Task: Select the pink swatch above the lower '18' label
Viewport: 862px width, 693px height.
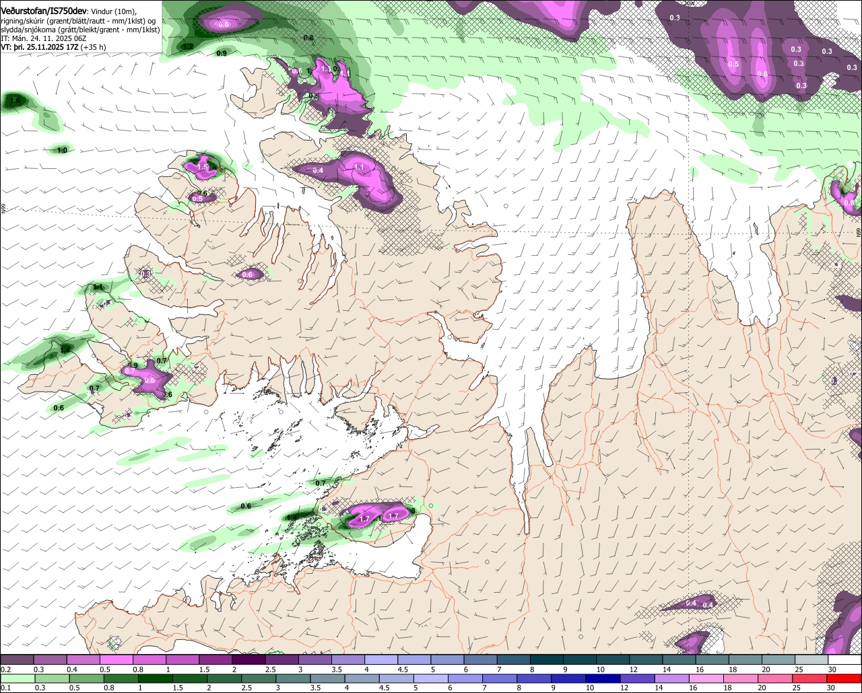Action: [x=741, y=678]
